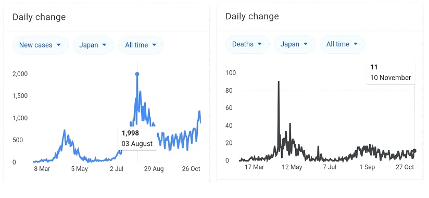Click the 5 May label on cases axis

[79, 169]
